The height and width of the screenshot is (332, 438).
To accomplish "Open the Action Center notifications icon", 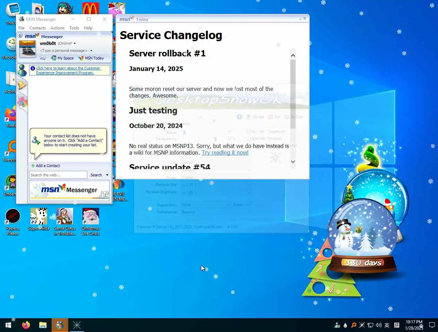I will click(432, 325).
